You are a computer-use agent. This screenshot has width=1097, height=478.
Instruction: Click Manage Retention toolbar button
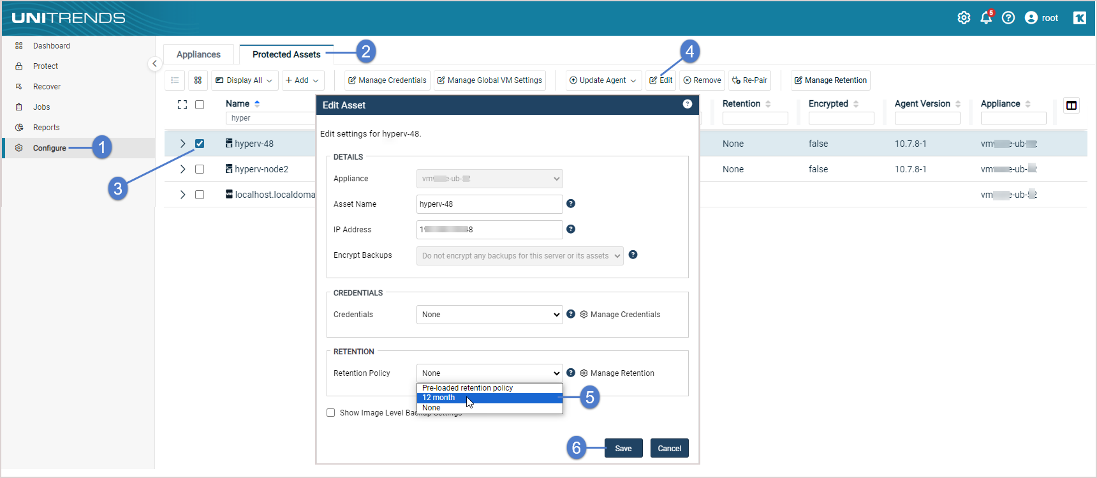click(x=830, y=80)
